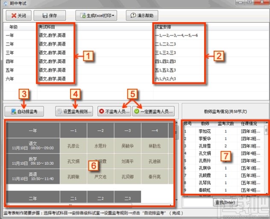Viewport: 270px width, 219px height.
Task: Click the teacher list vertical scrollbar
Action: [x=267, y=158]
